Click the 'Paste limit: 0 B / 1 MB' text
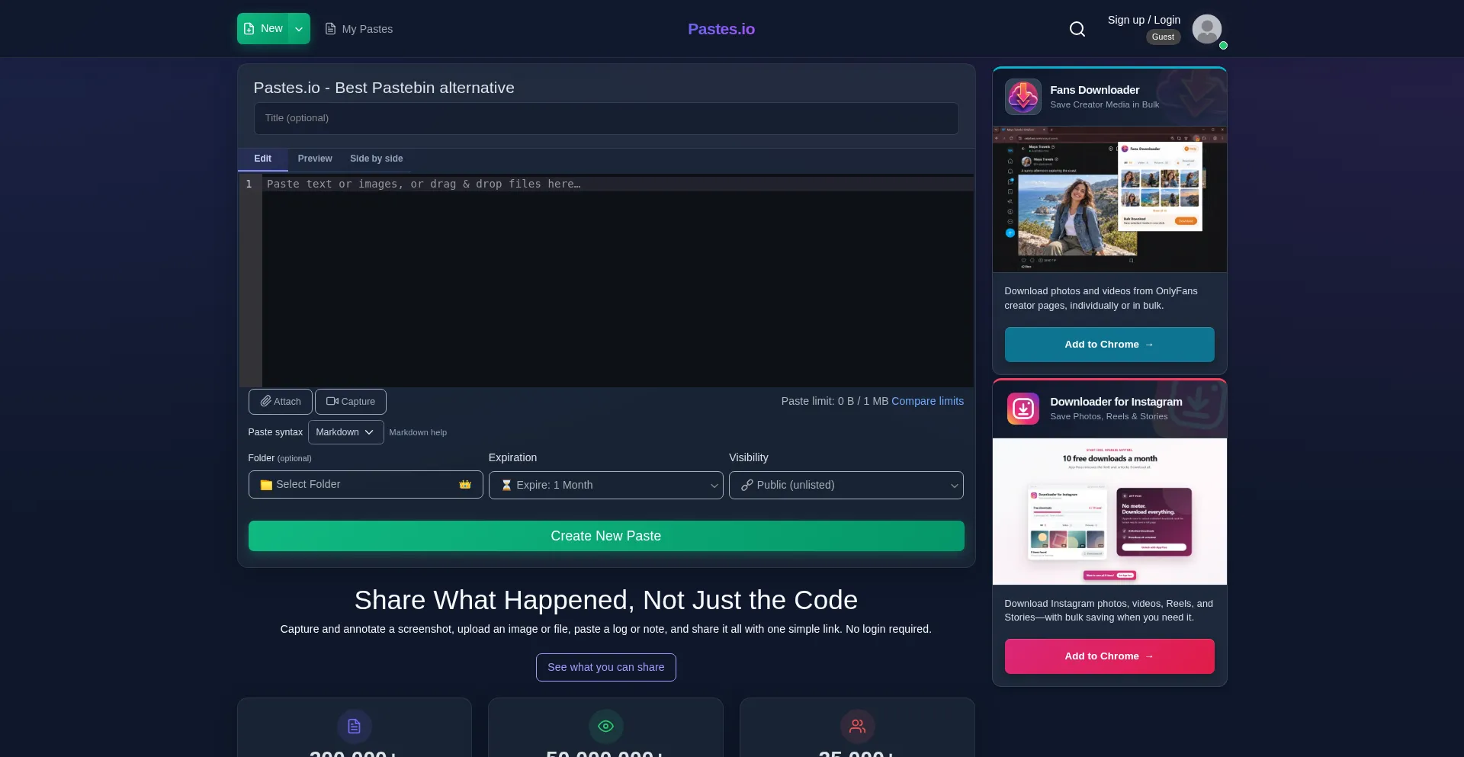Screen dimensions: 1464x757 coord(834,401)
